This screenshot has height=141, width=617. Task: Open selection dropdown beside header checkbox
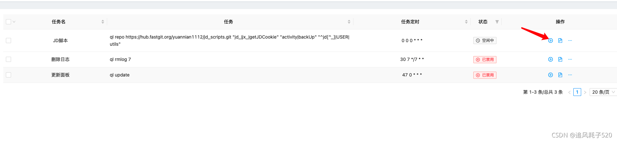pos(14,22)
